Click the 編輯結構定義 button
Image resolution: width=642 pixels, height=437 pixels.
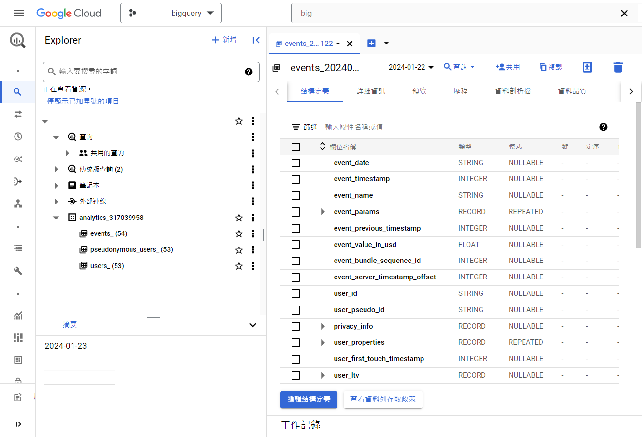pos(309,399)
